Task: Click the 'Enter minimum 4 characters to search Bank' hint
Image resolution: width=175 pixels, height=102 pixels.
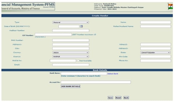Action: pos(80,76)
